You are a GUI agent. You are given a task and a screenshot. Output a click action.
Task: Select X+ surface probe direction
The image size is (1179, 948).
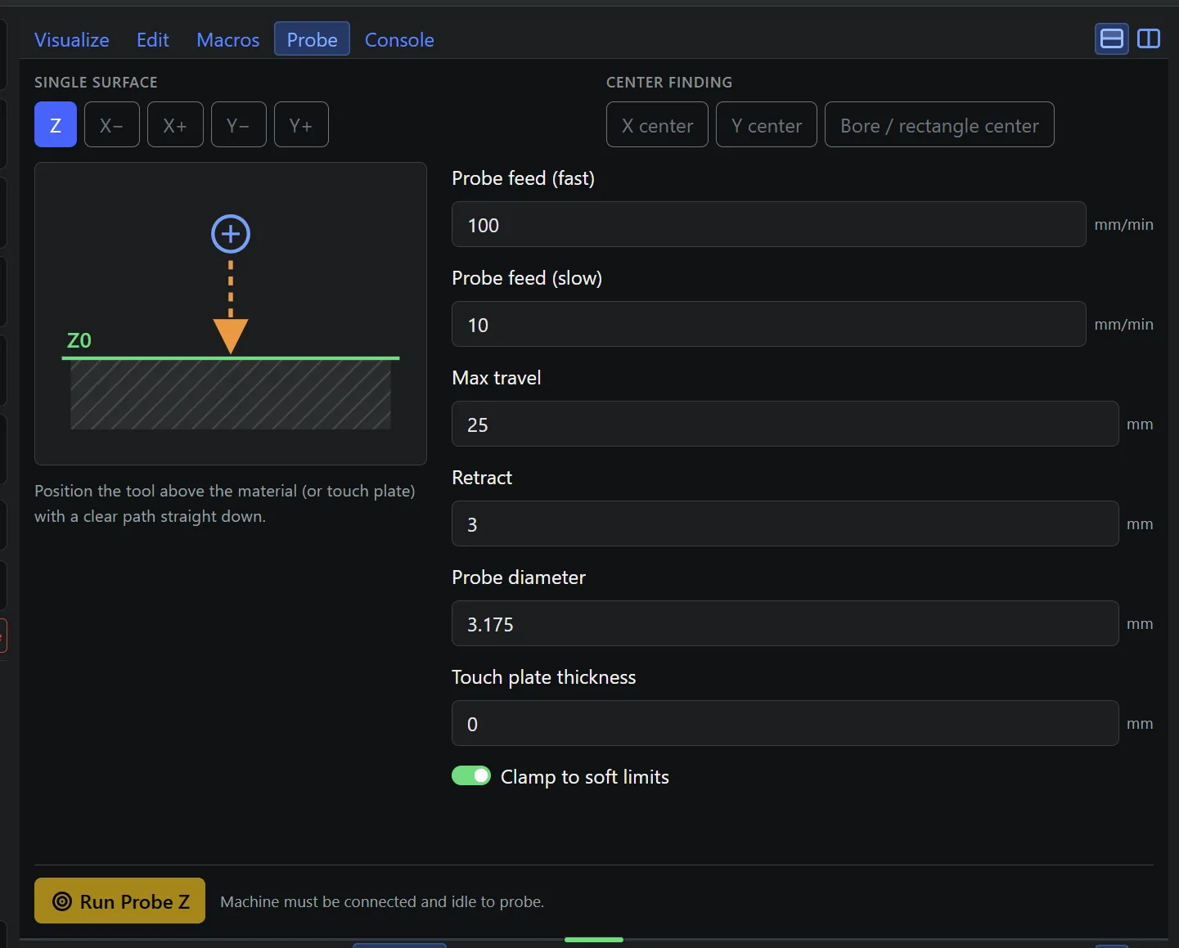point(175,124)
